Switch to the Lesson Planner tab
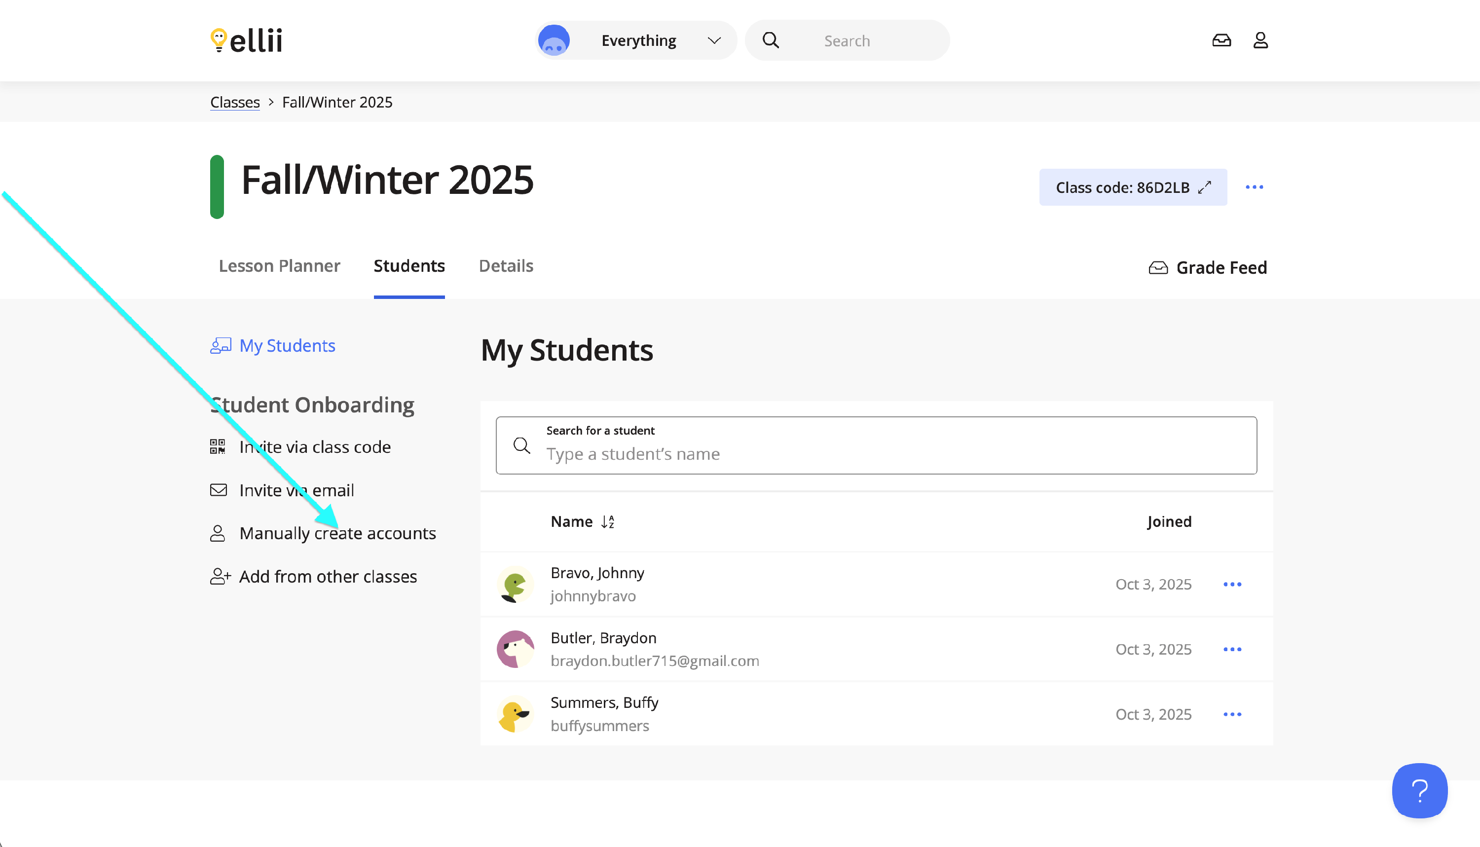 point(279,266)
